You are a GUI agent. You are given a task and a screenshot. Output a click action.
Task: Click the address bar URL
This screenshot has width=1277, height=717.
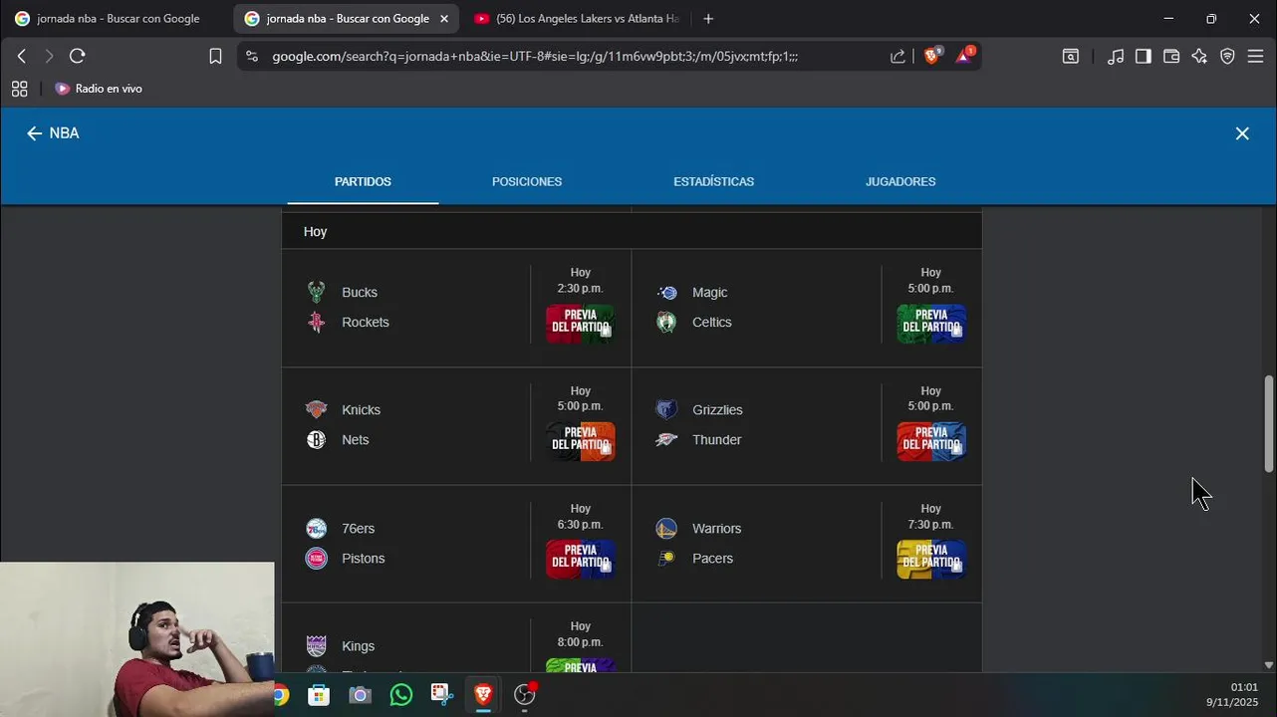(535, 57)
